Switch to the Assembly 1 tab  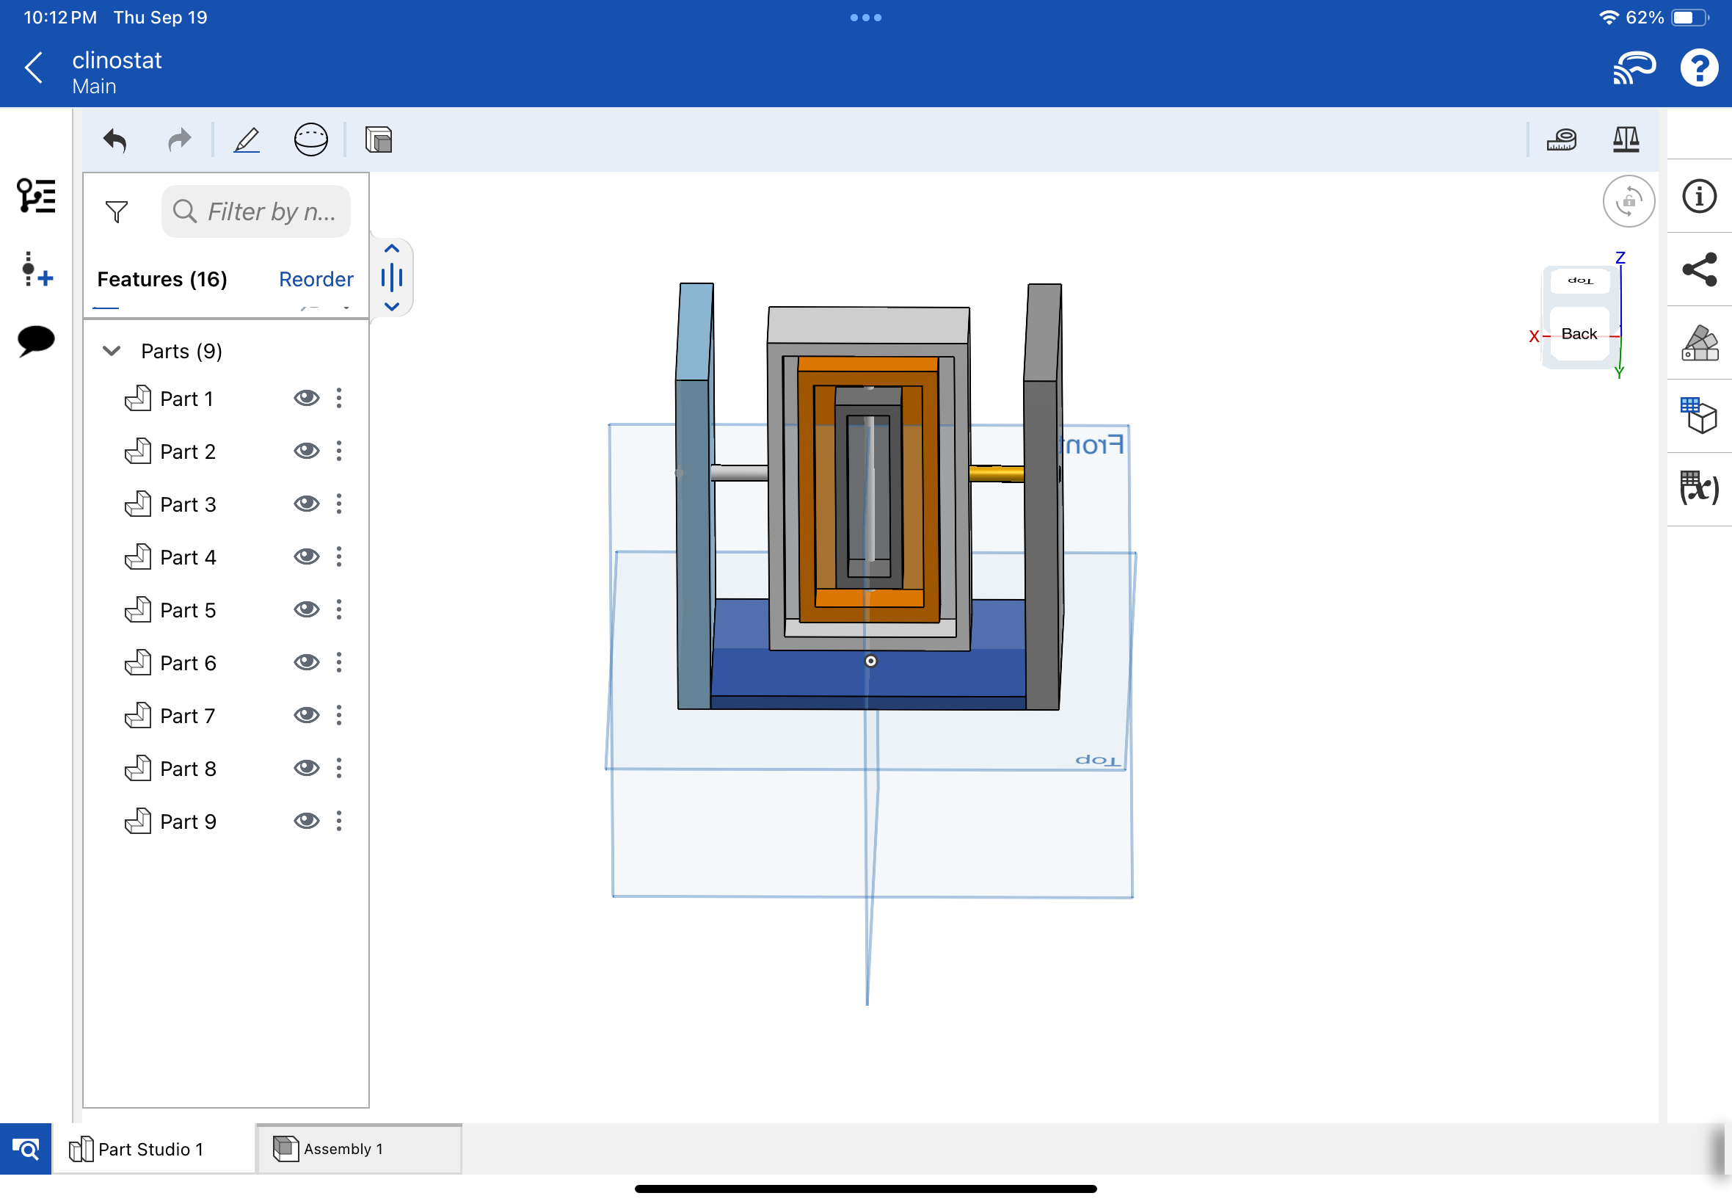pyautogui.click(x=359, y=1149)
